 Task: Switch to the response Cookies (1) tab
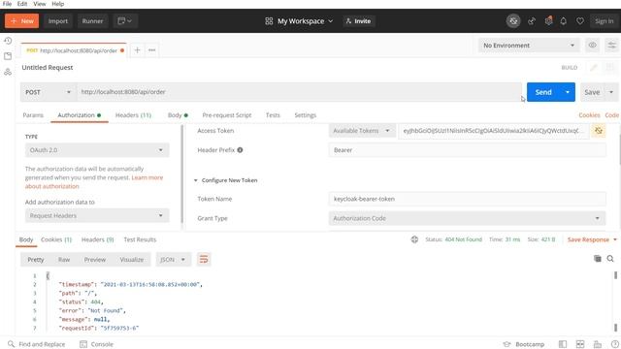pyautogui.click(x=56, y=239)
